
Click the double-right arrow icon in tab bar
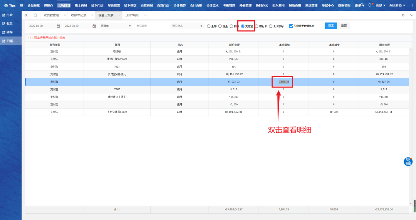tap(403, 15)
